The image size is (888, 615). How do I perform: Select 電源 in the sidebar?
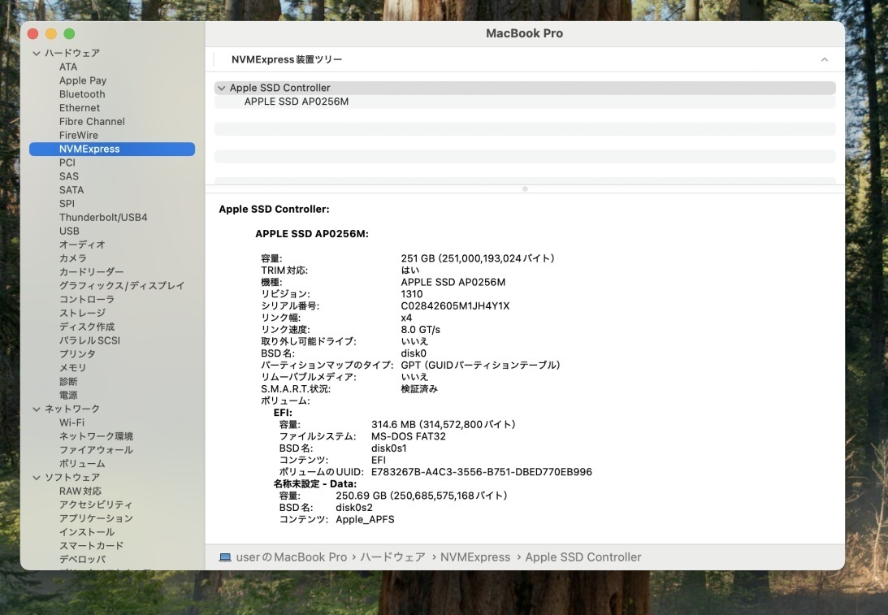pyautogui.click(x=68, y=395)
